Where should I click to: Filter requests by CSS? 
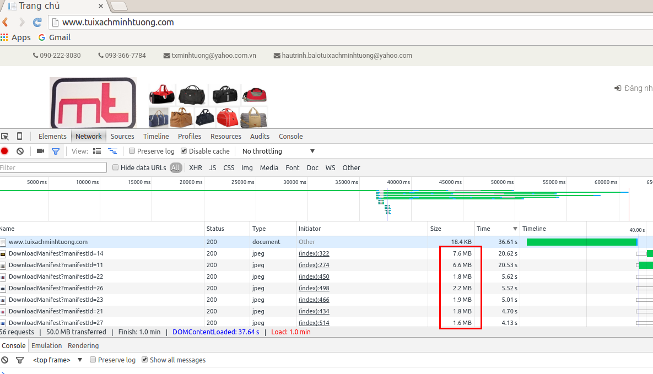pyautogui.click(x=229, y=168)
